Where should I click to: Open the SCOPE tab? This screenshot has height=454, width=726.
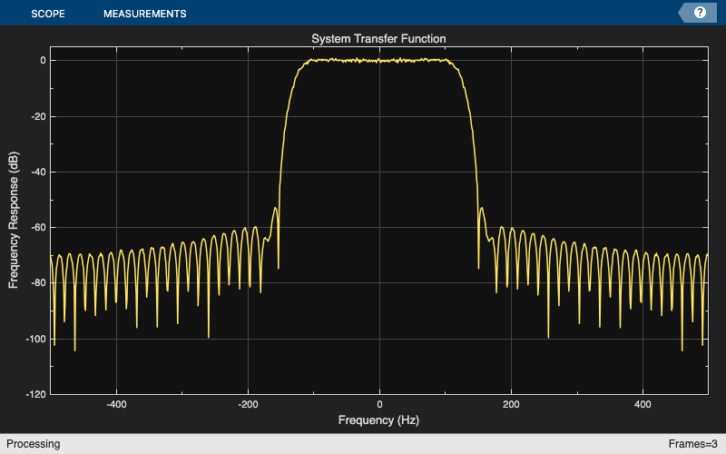pyautogui.click(x=48, y=14)
